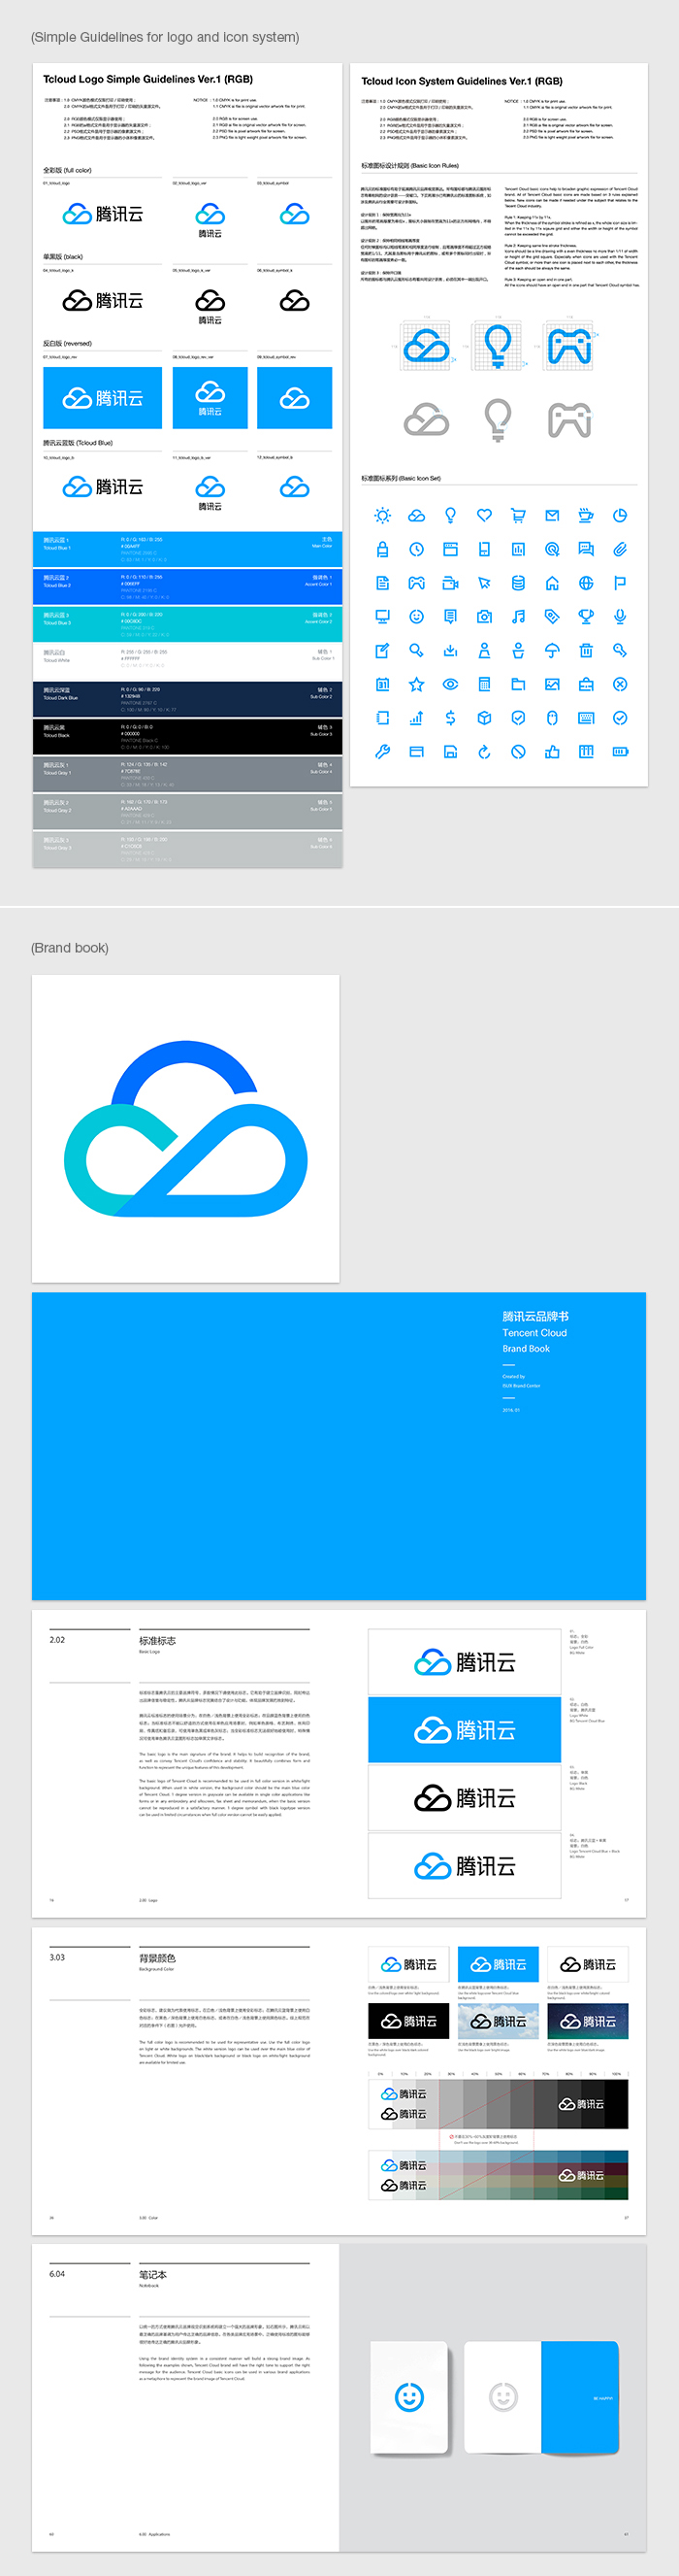The height and width of the screenshot is (2576, 679).
Task: Click the blue grid lightbulb icon diagram
Action: click(x=498, y=345)
